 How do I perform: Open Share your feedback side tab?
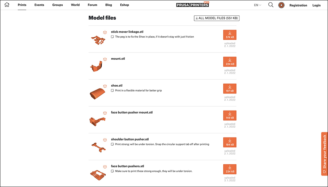(x=324, y=154)
